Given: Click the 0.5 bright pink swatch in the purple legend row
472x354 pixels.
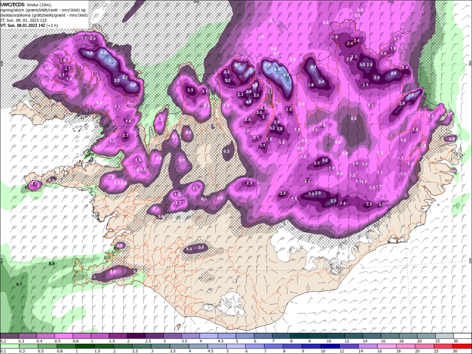Looking at the screenshot, I should pyautogui.click(x=63, y=336).
